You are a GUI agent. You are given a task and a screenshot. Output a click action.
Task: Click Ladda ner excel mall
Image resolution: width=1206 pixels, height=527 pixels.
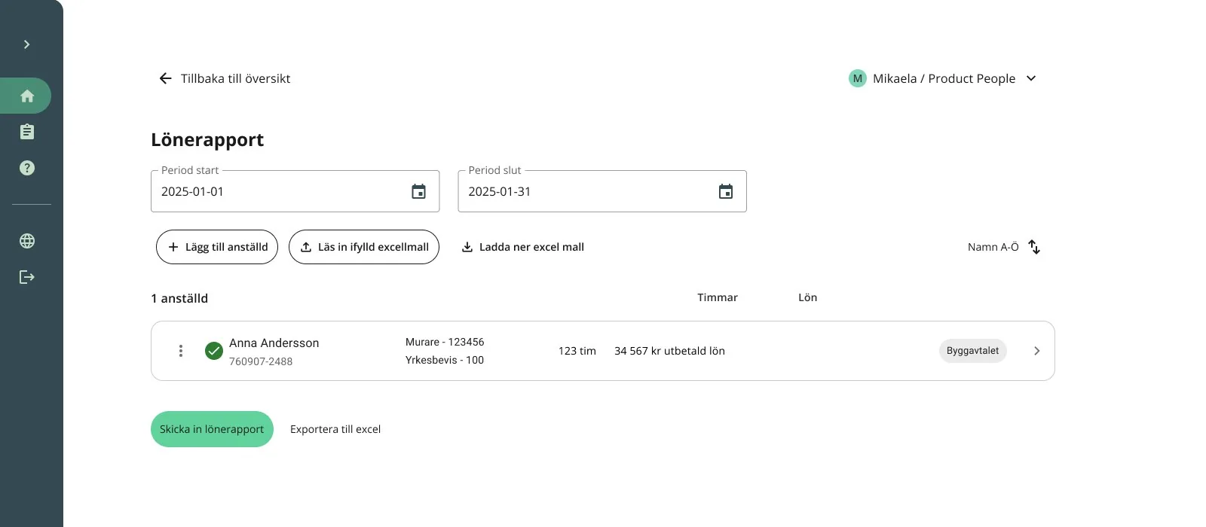click(523, 247)
